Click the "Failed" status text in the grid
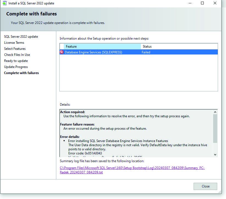Screen dimensions: 226x199 coord(146,52)
